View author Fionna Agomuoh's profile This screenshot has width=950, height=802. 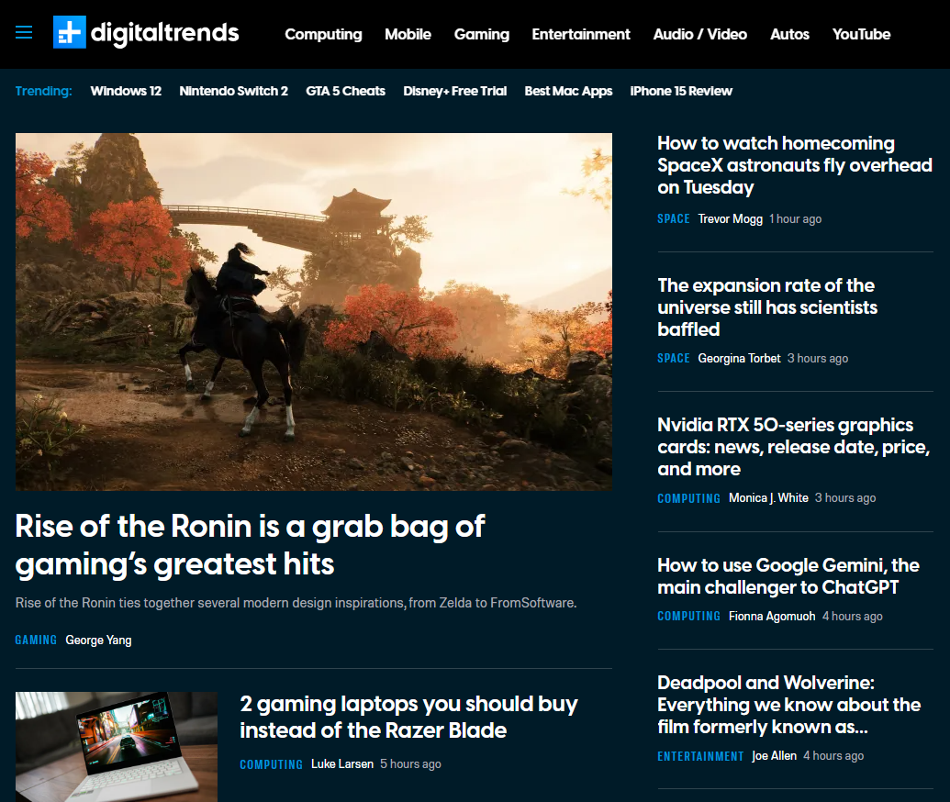coord(772,616)
